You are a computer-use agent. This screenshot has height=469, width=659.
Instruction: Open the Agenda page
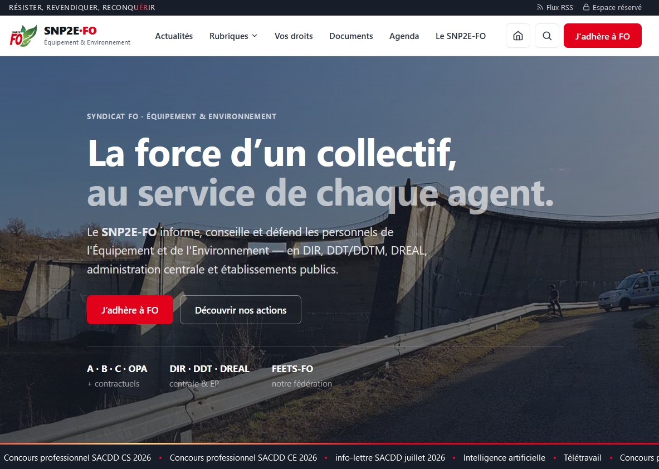click(404, 36)
